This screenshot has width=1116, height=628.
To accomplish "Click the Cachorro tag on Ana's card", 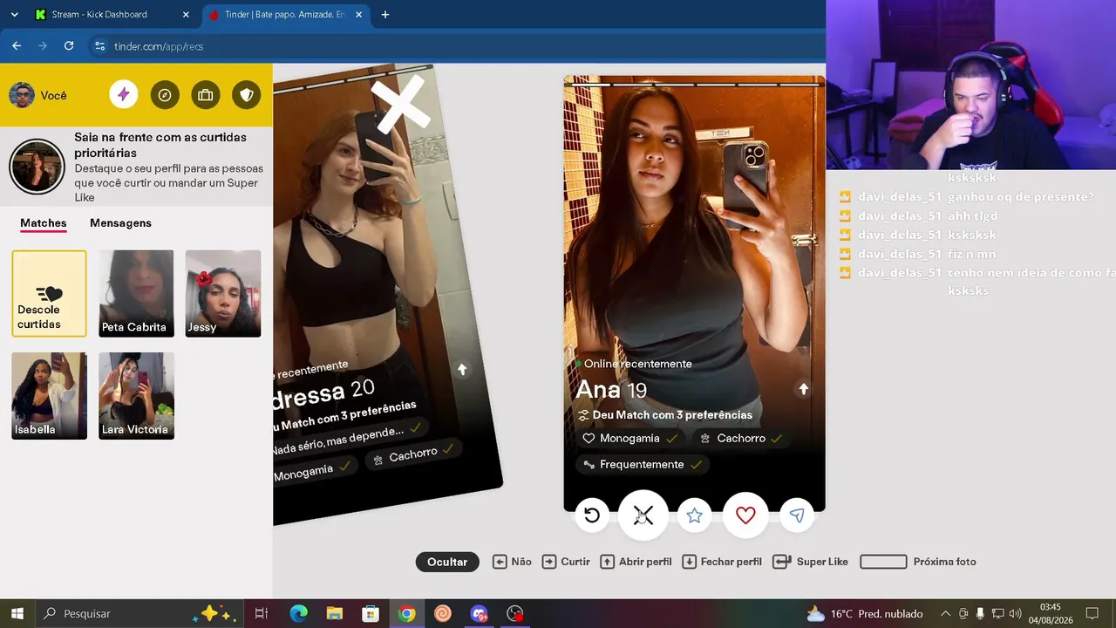I will (x=740, y=438).
